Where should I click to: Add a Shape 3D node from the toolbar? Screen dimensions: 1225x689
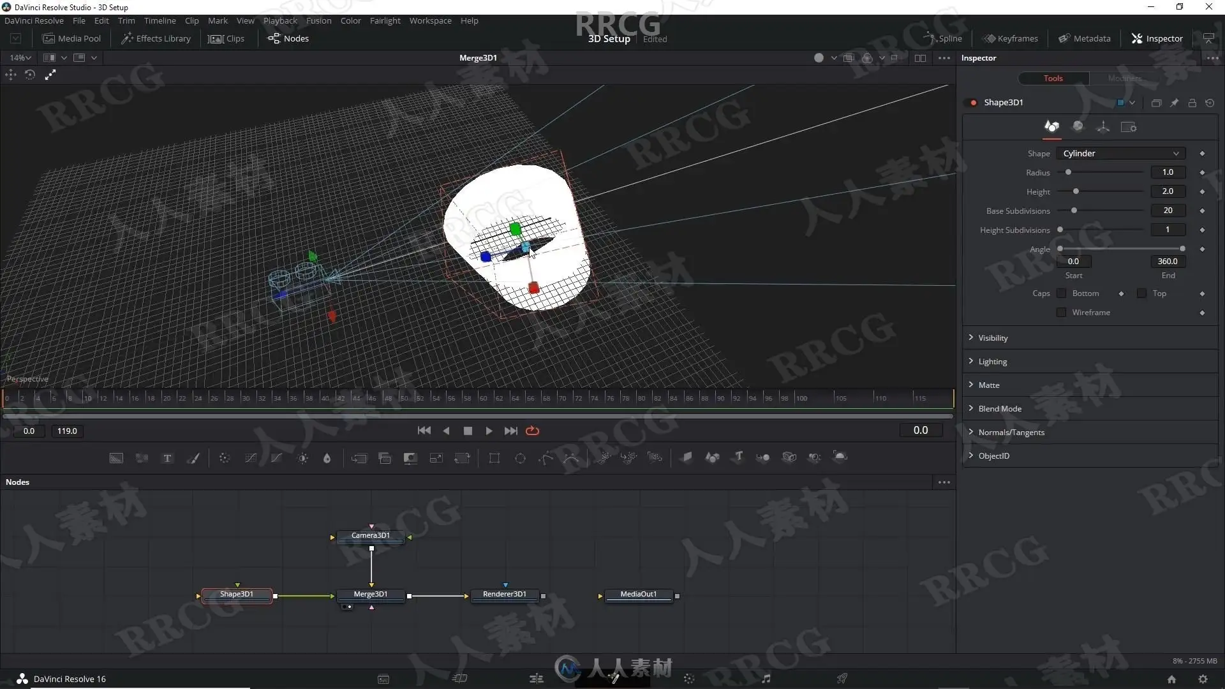pyautogui.click(x=712, y=457)
